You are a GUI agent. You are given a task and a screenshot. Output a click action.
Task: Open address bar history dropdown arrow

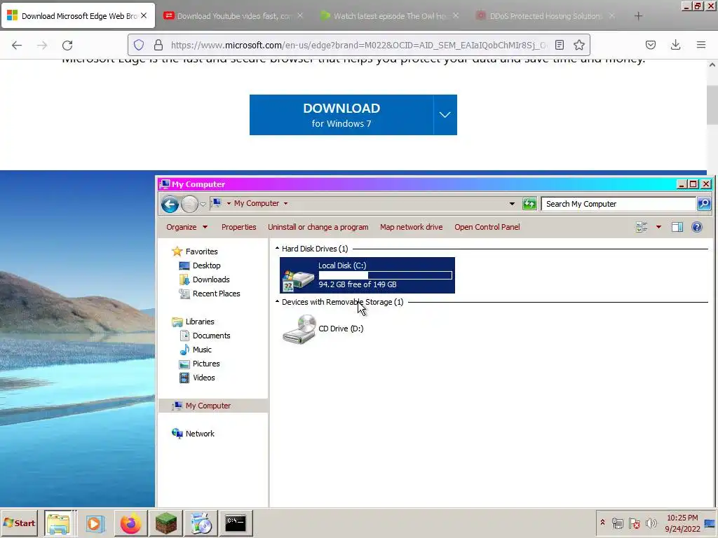511,204
